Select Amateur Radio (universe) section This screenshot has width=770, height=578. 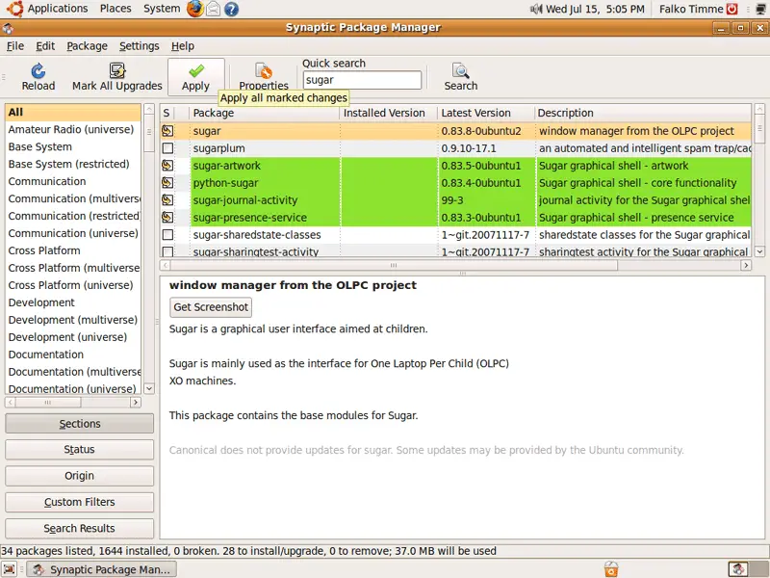coord(73,129)
